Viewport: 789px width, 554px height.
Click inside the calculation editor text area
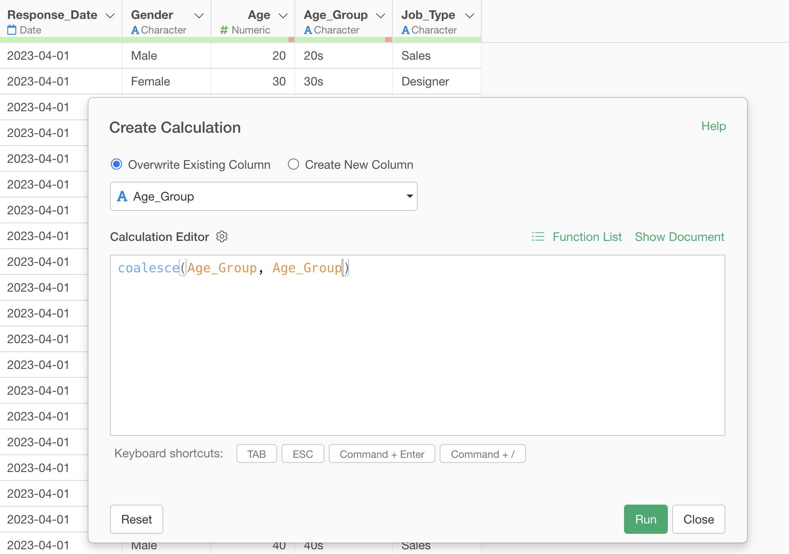coord(417,352)
